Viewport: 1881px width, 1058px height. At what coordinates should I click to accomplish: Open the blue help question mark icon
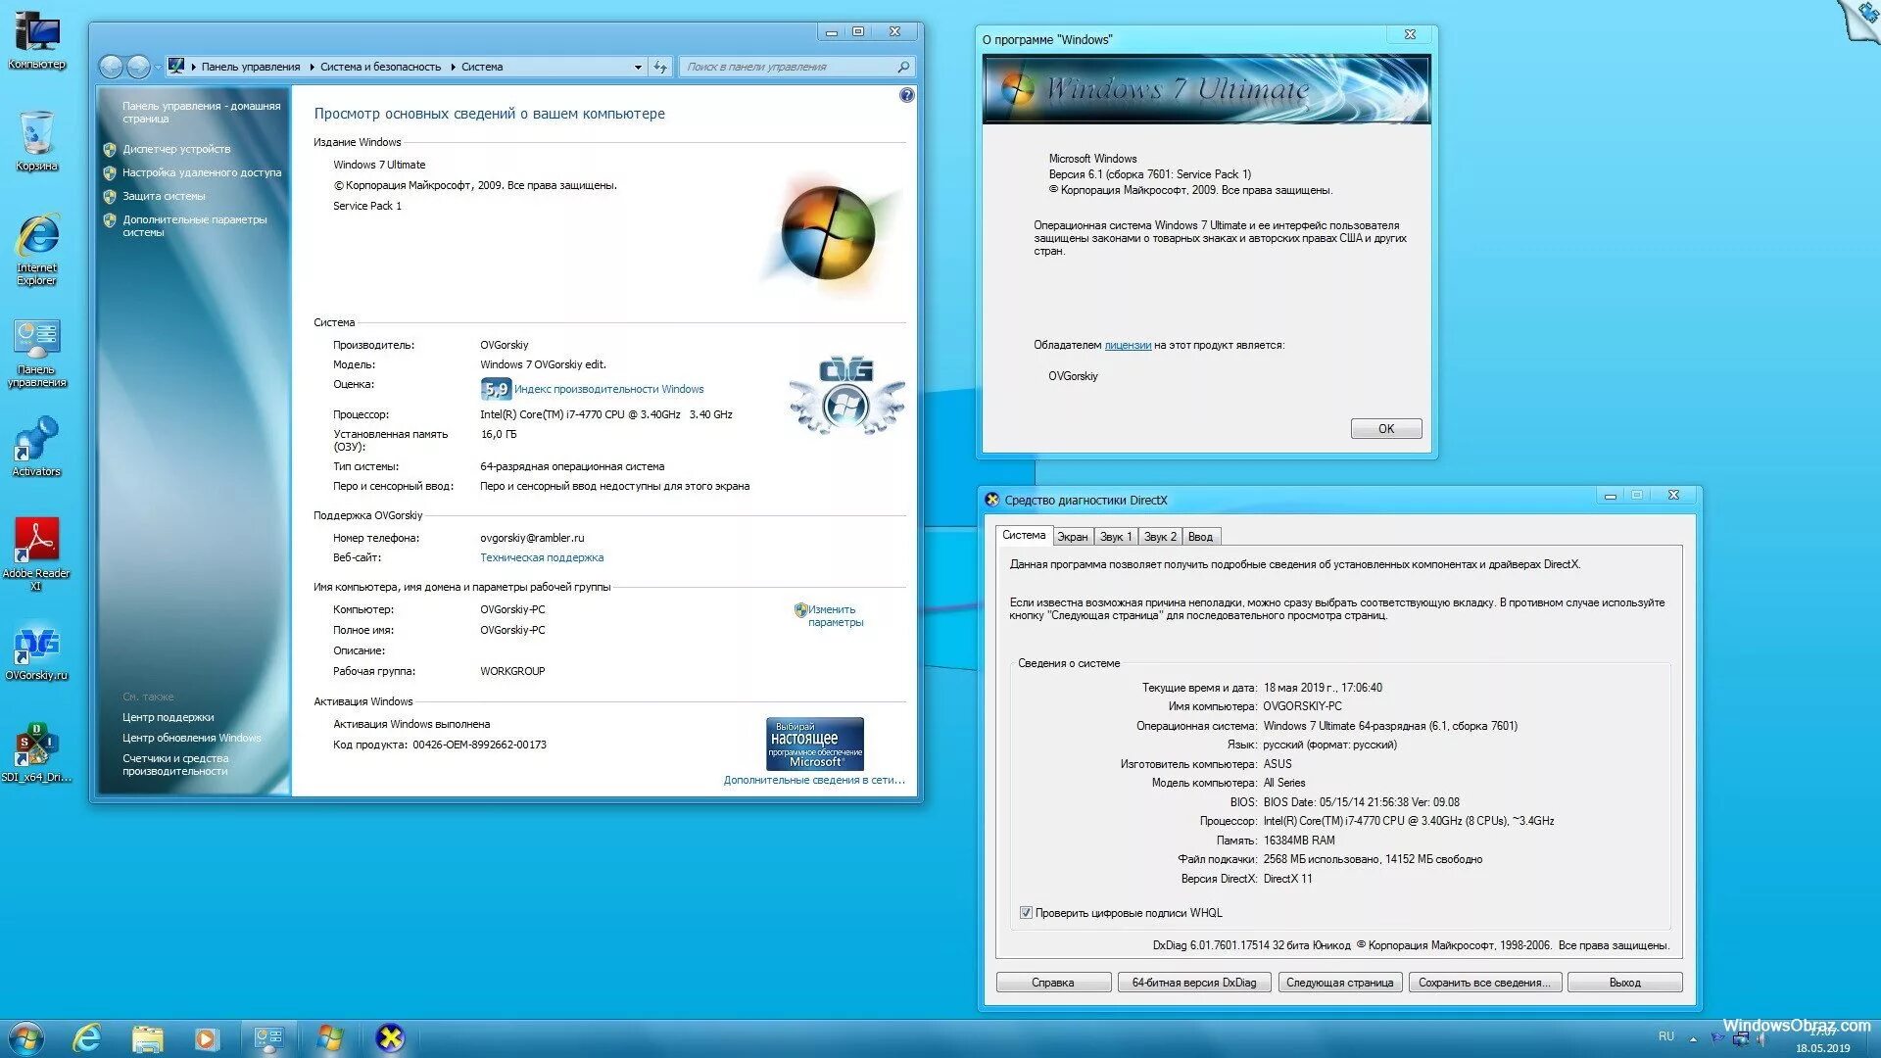(906, 95)
